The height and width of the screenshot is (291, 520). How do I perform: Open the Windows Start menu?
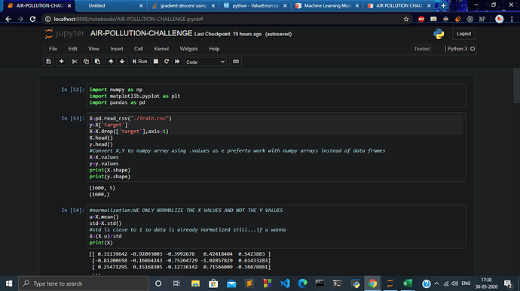click(x=9, y=283)
